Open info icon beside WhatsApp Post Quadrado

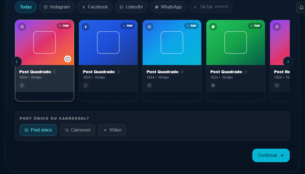(x=246, y=72)
